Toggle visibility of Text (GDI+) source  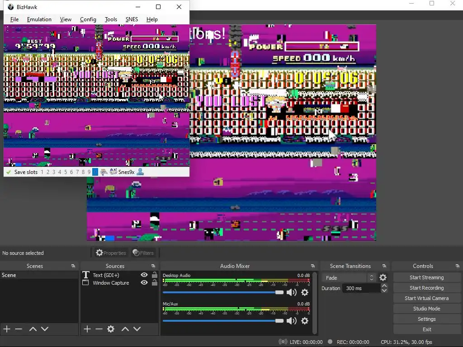[x=144, y=275]
